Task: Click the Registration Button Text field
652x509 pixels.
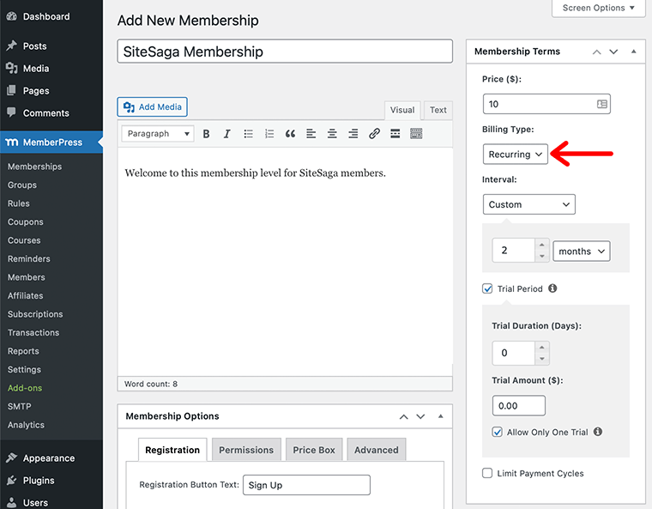Action: click(306, 485)
